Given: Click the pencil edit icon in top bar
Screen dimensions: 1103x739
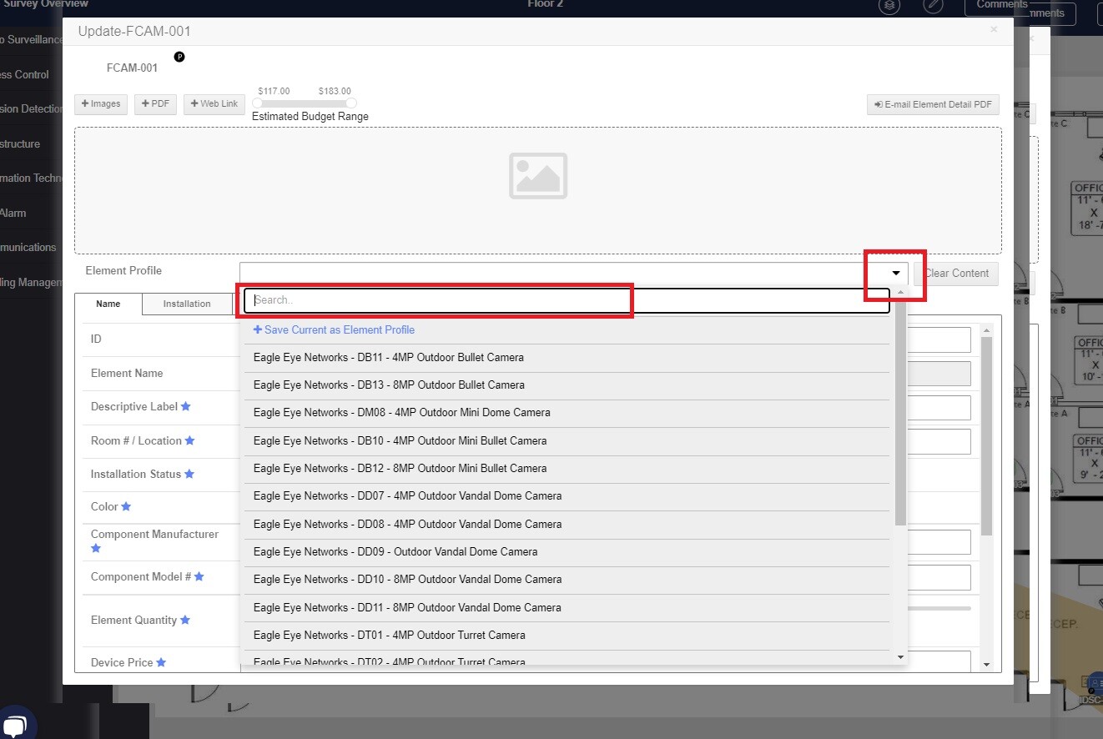Looking at the screenshot, I should pos(933,5).
